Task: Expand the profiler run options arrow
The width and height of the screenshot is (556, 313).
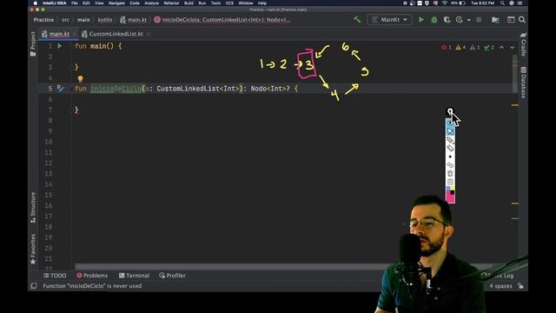Action: (469, 20)
